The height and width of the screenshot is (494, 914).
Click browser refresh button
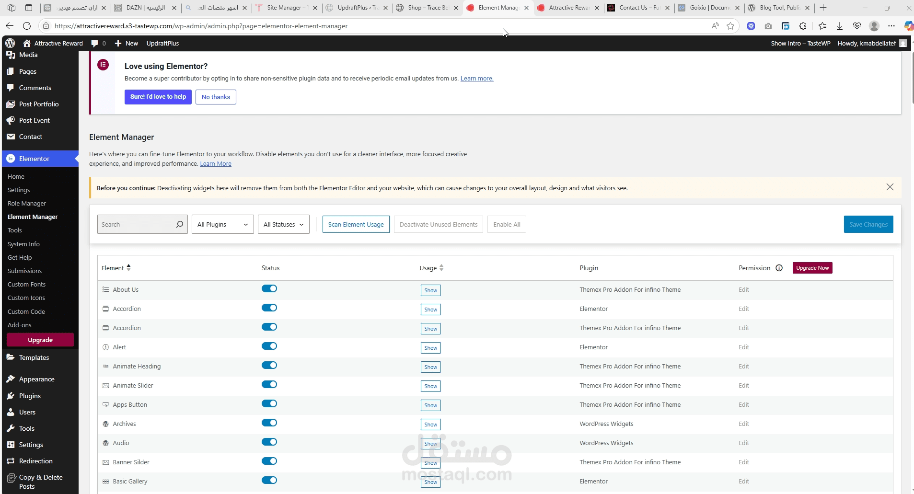click(x=27, y=26)
